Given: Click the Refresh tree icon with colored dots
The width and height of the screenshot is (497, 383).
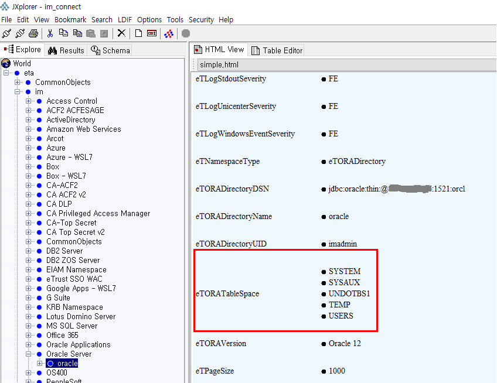Looking at the screenshot, I should point(169,33).
